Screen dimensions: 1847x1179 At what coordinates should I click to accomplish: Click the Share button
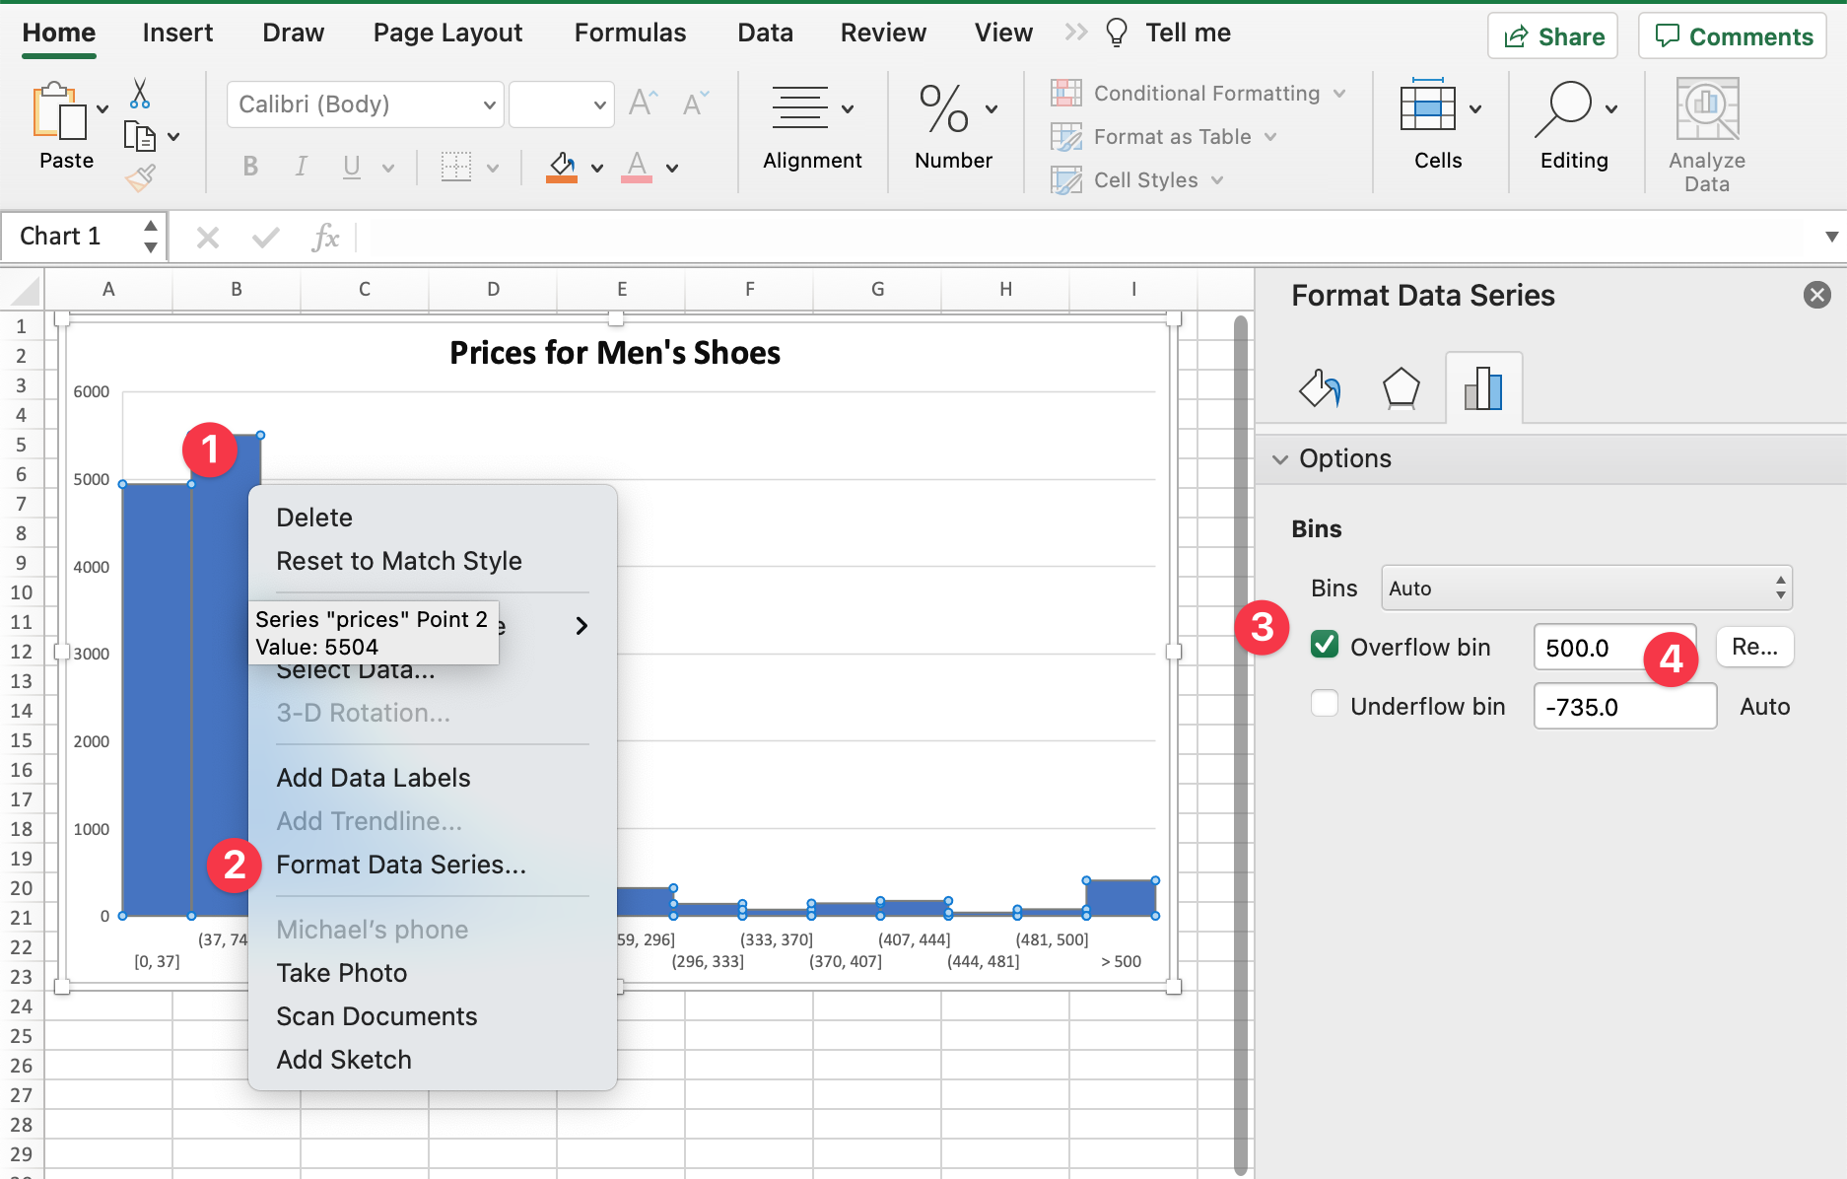(1552, 36)
